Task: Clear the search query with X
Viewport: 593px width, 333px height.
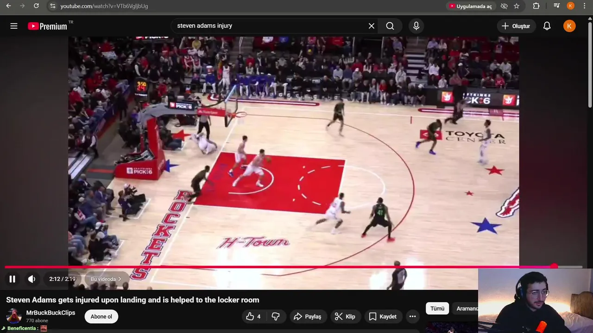Action: coord(372,26)
